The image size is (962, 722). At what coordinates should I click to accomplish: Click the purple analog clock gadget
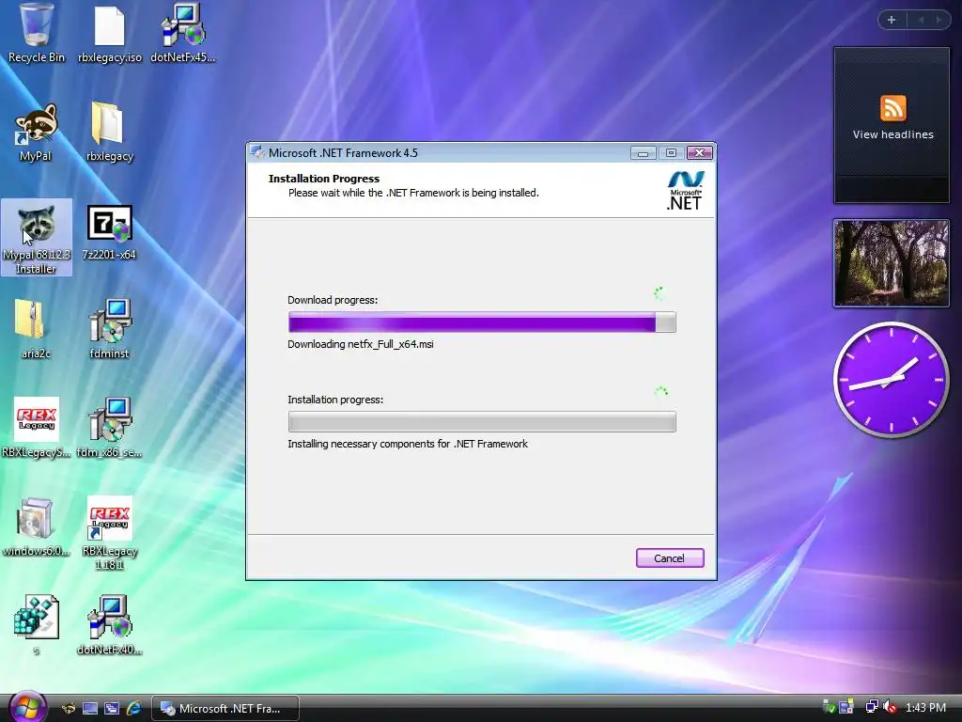(891, 380)
